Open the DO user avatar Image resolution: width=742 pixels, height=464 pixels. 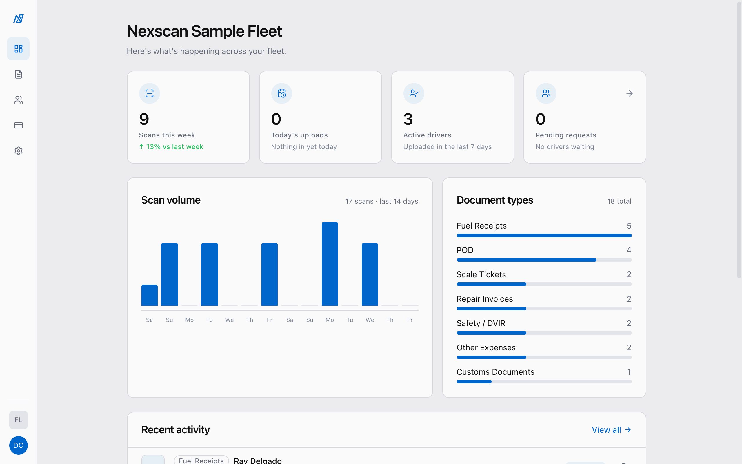tap(18, 445)
